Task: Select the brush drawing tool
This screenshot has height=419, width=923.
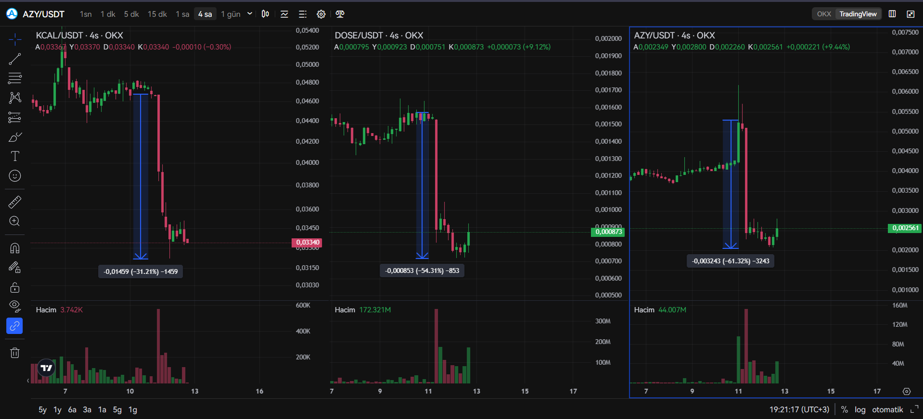Action: point(15,137)
